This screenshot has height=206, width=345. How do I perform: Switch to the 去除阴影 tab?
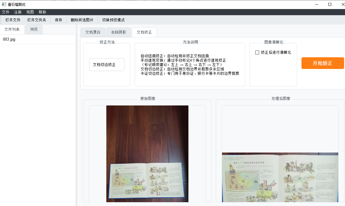[x=119, y=32]
